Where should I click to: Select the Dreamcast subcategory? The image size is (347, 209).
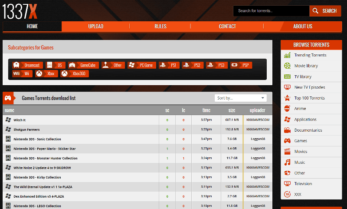coord(27,65)
